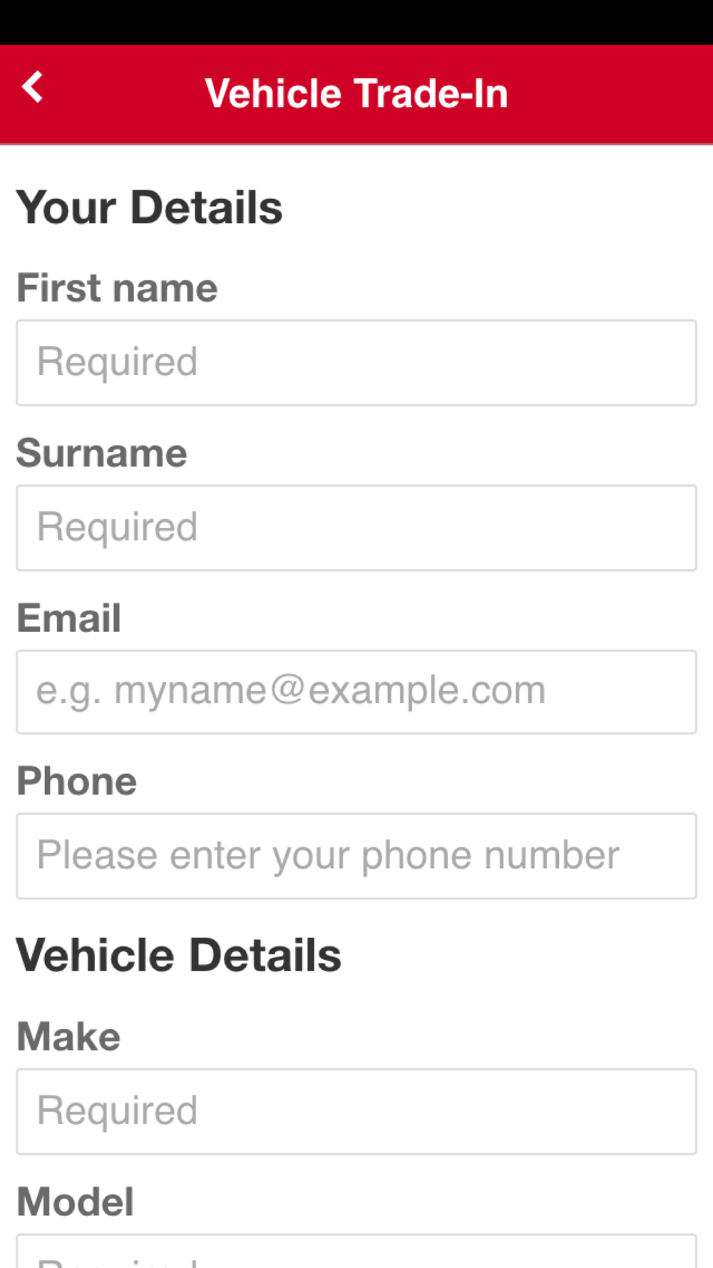Click the Vehicle Details section heading
The image size is (713, 1268).
click(179, 955)
